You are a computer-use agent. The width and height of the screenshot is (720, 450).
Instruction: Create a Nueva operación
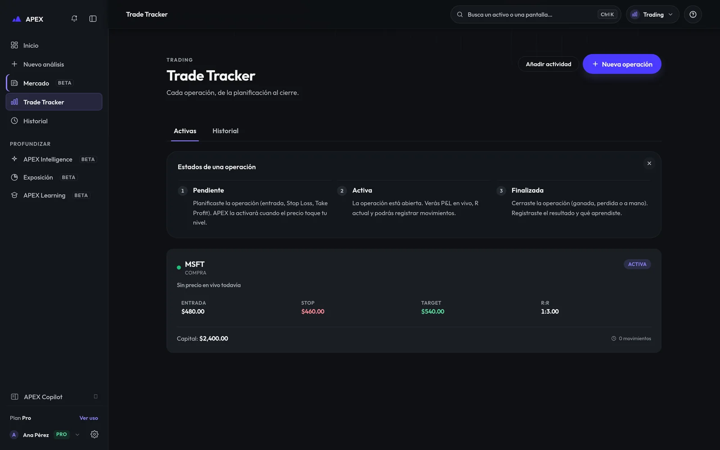622,64
